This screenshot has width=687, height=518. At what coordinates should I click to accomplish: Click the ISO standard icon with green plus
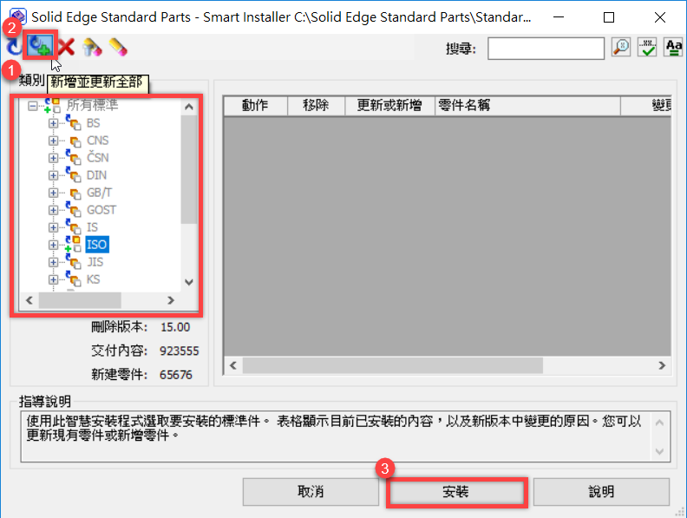(x=73, y=244)
